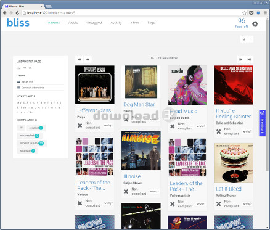Filter by non-compliant albums
Viewport: 270px width, 230px height.
pyautogui.click(x=30, y=136)
